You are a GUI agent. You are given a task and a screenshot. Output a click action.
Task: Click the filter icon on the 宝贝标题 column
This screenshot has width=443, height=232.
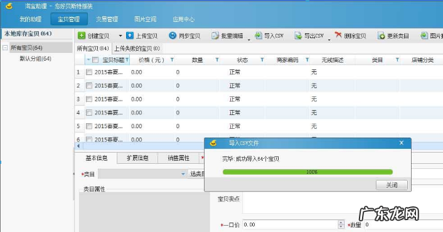click(127, 59)
